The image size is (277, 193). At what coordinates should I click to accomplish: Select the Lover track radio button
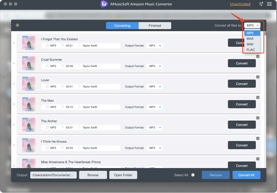tap(14, 84)
